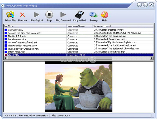Click the Copy to iPod icon
Viewport: 157px width, 119px height.
[79, 15]
